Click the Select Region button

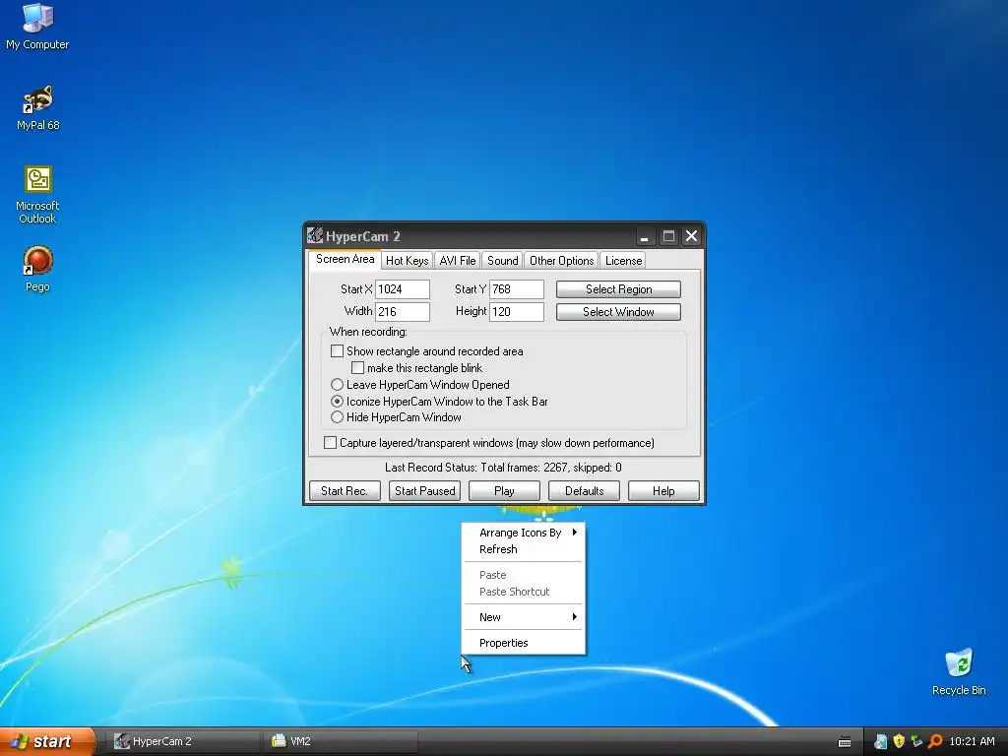coord(618,289)
